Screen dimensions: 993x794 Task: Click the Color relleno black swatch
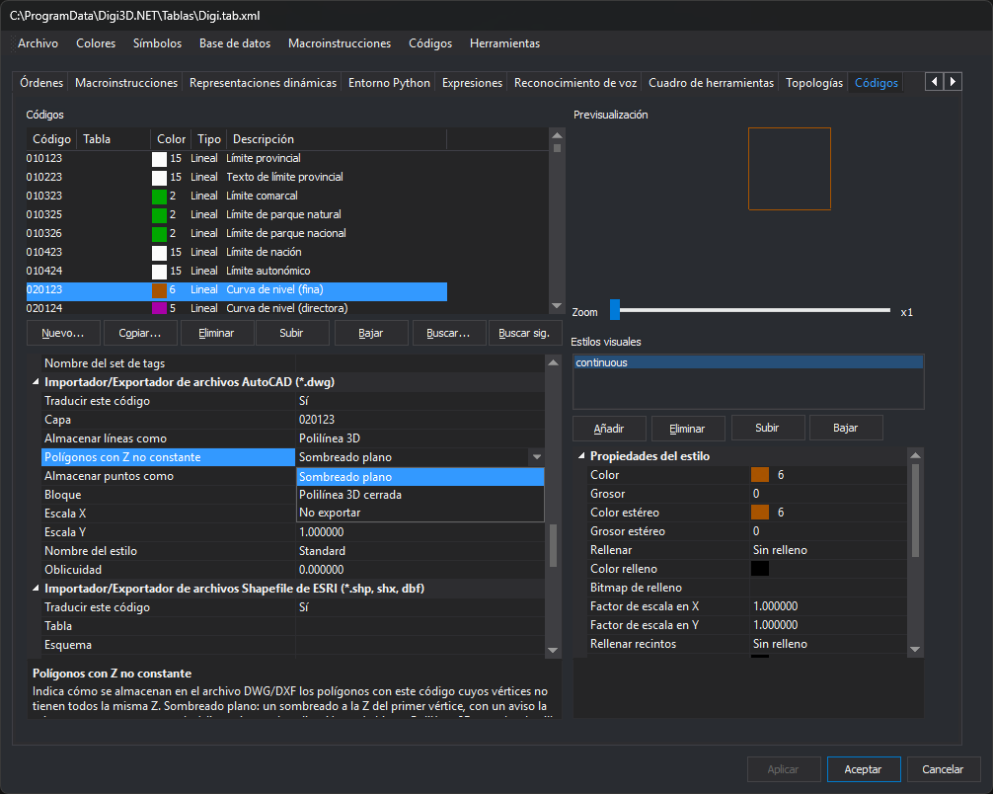pos(759,569)
